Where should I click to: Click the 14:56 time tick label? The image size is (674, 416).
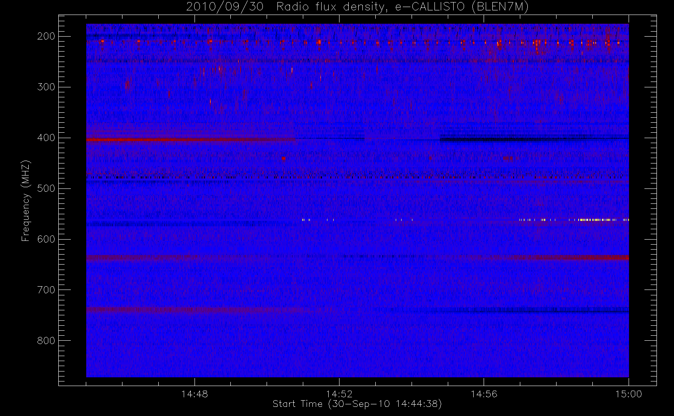tap(484, 394)
